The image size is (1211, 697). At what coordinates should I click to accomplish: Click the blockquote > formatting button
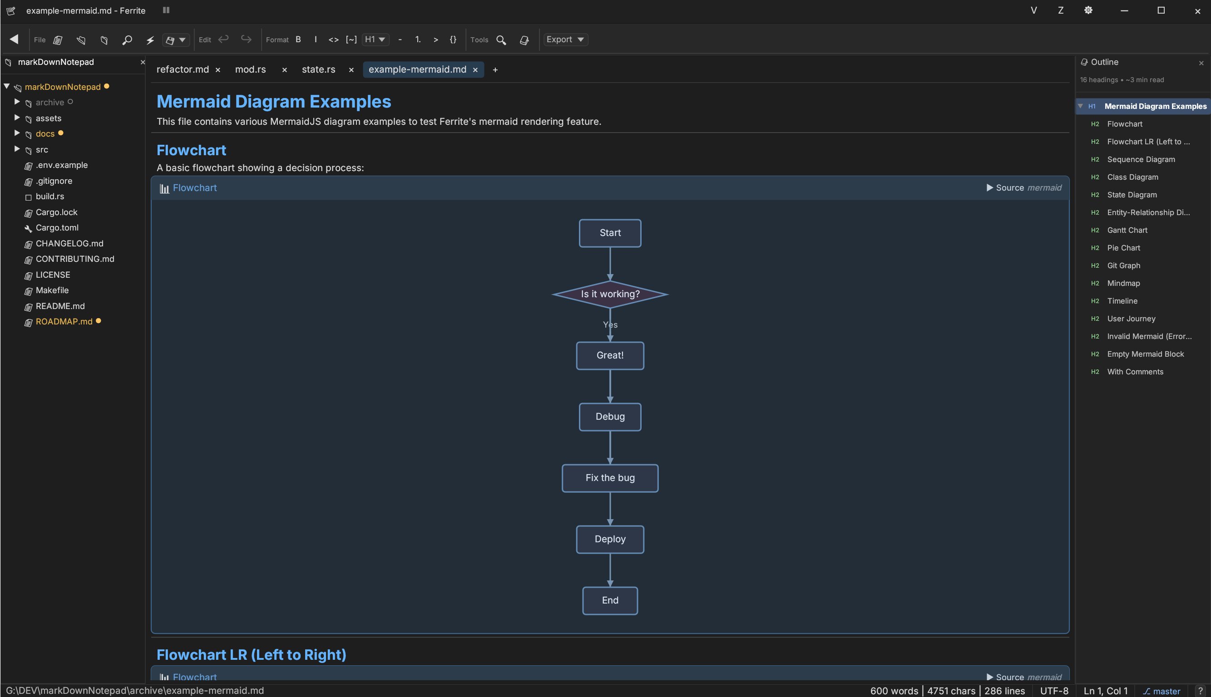click(435, 40)
